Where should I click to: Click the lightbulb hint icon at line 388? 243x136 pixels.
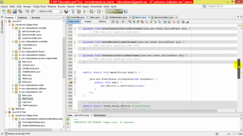tap(71, 82)
